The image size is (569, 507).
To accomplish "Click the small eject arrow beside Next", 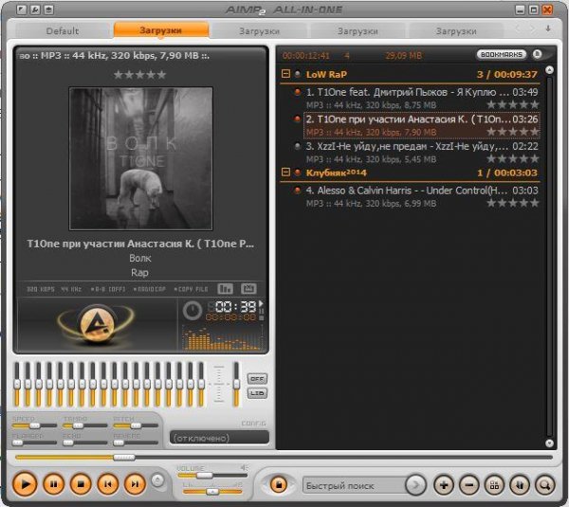I will click(x=157, y=480).
